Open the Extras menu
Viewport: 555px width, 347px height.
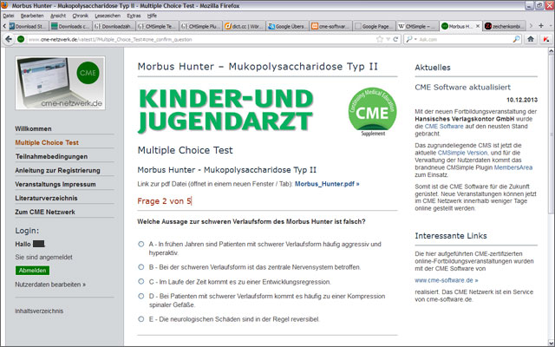pyautogui.click(x=134, y=16)
